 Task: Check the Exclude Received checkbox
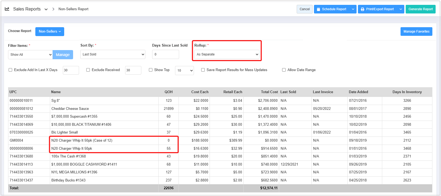(88, 70)
